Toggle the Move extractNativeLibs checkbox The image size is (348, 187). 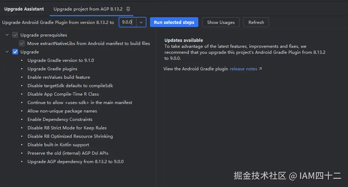(22, 44)
